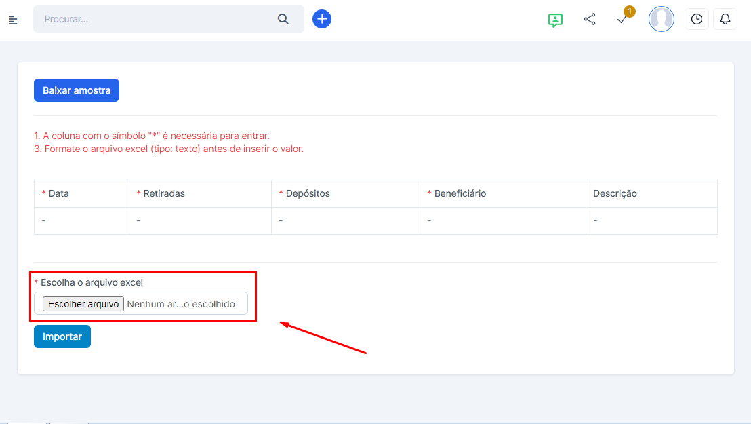Click the magnifier search icon
This screenshot has height=424, width=751.
coord(283,19)
